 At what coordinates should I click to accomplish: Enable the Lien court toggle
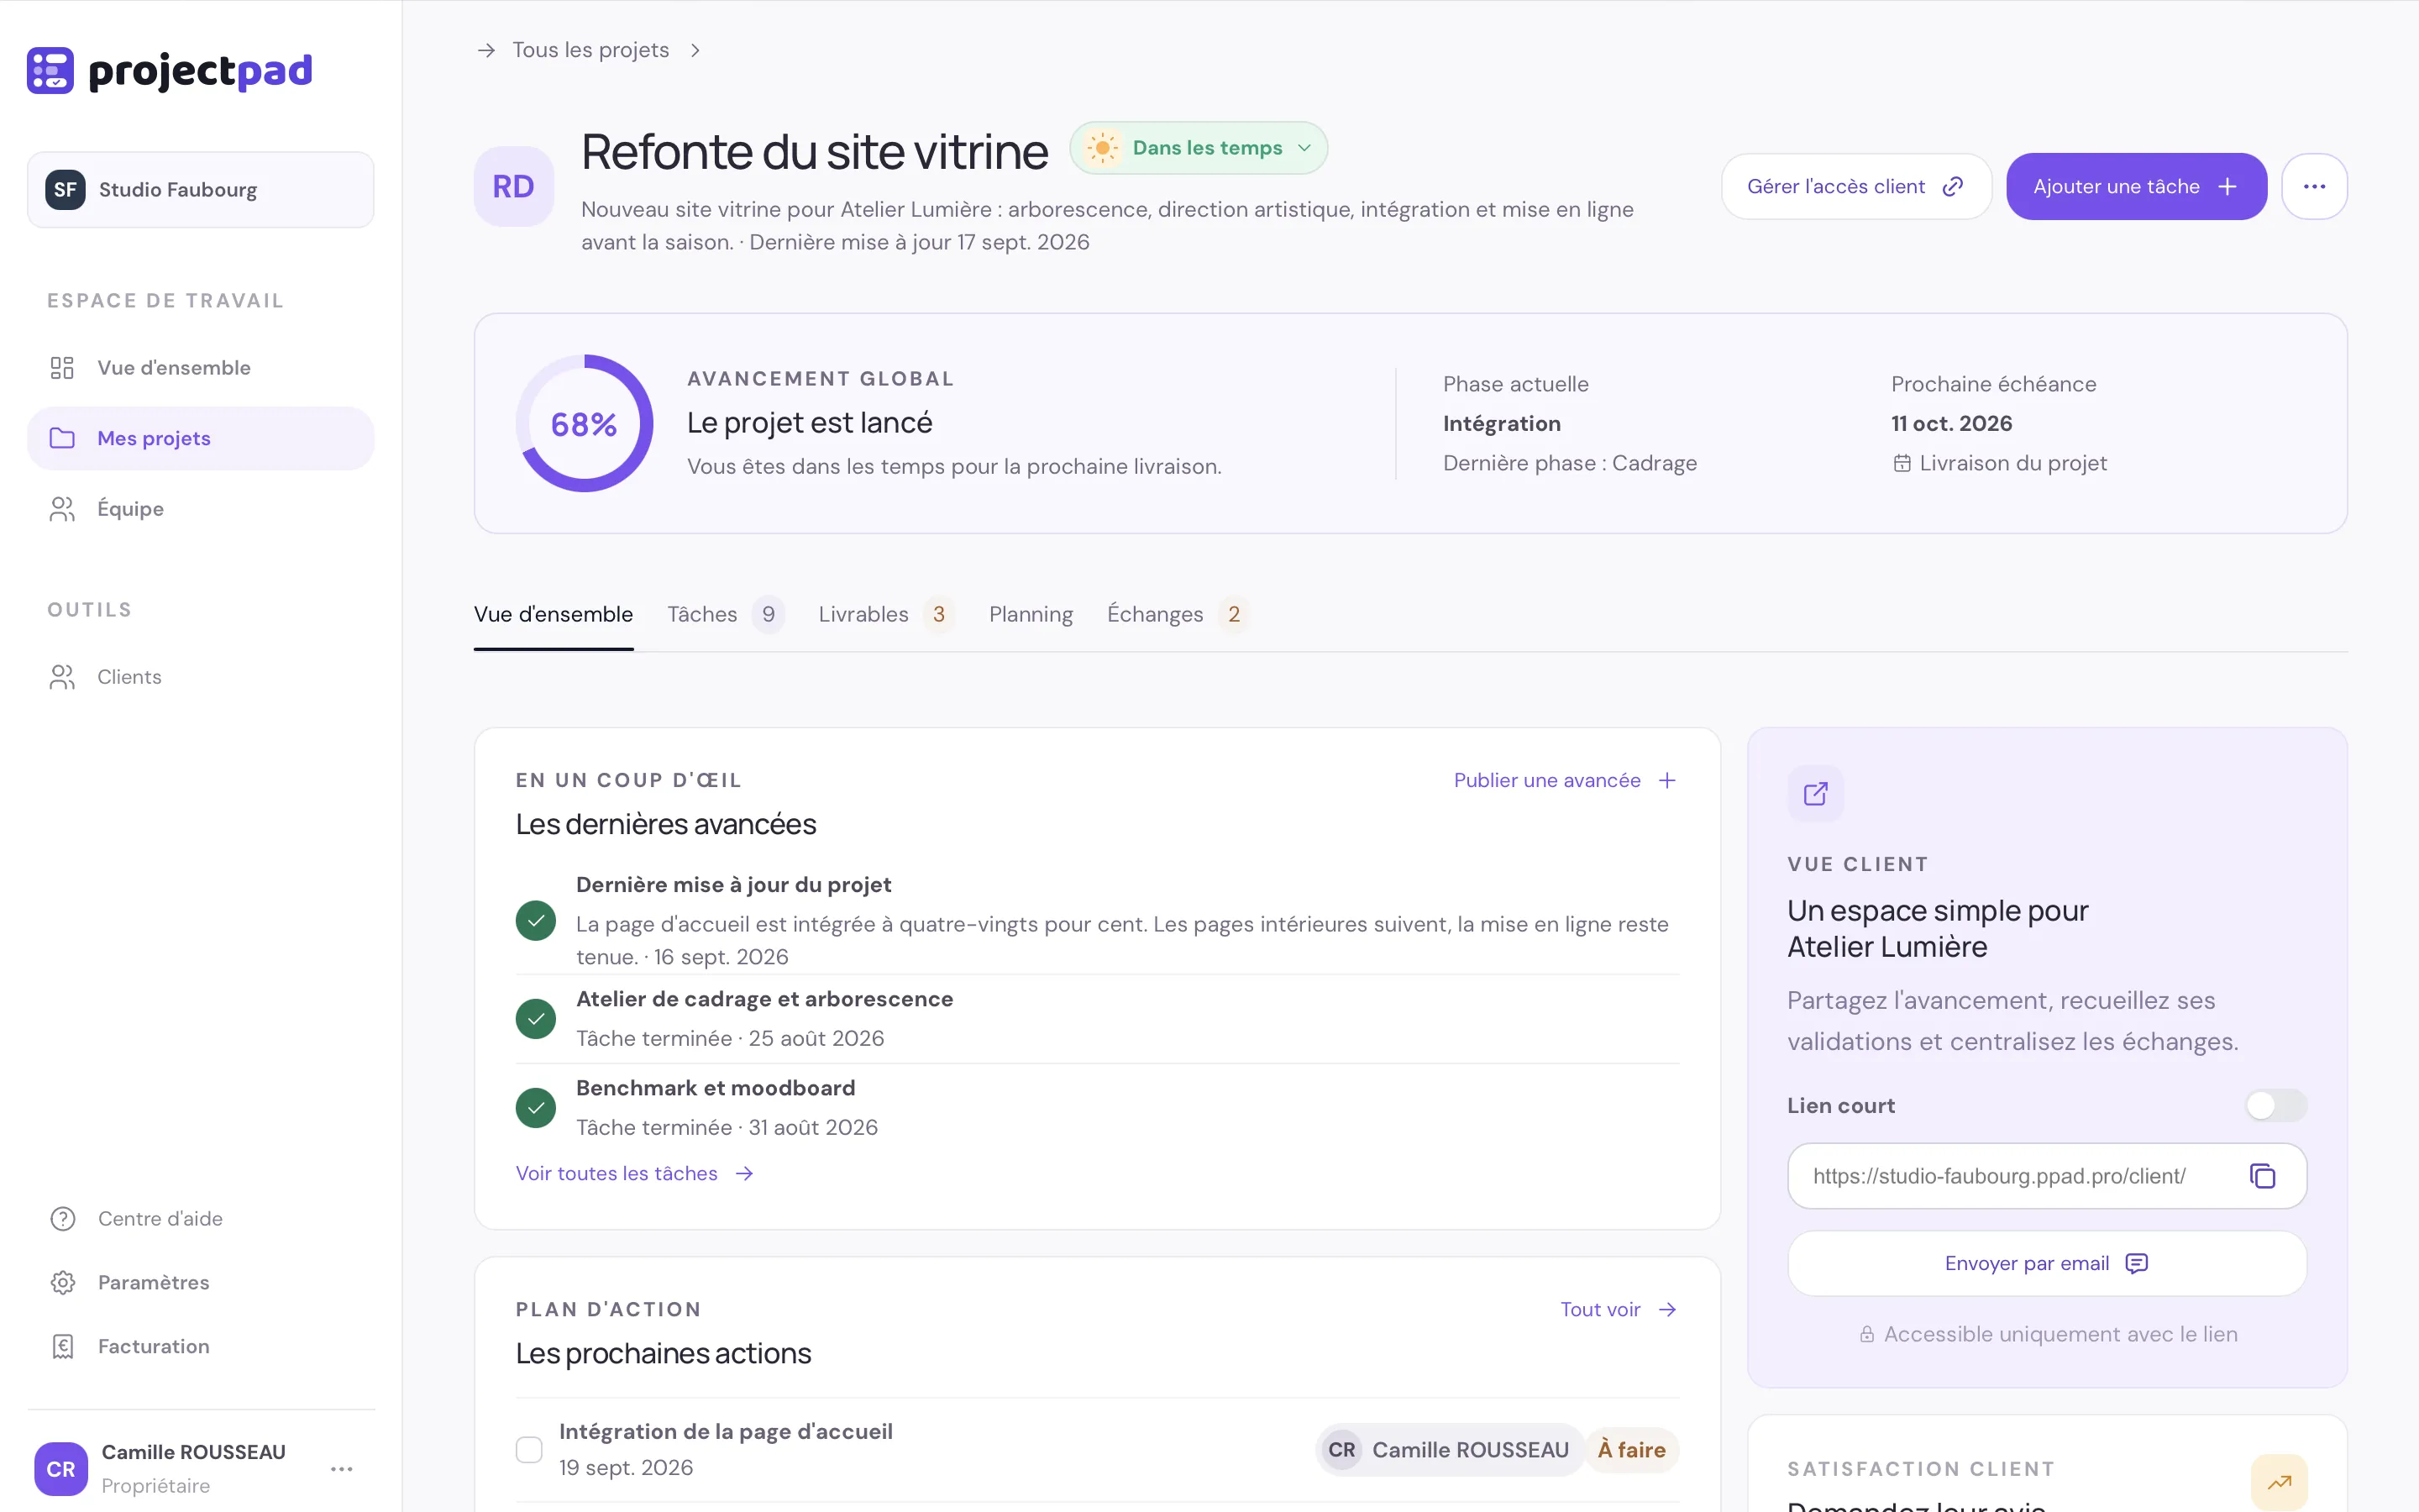(x=2276, y=1105)
